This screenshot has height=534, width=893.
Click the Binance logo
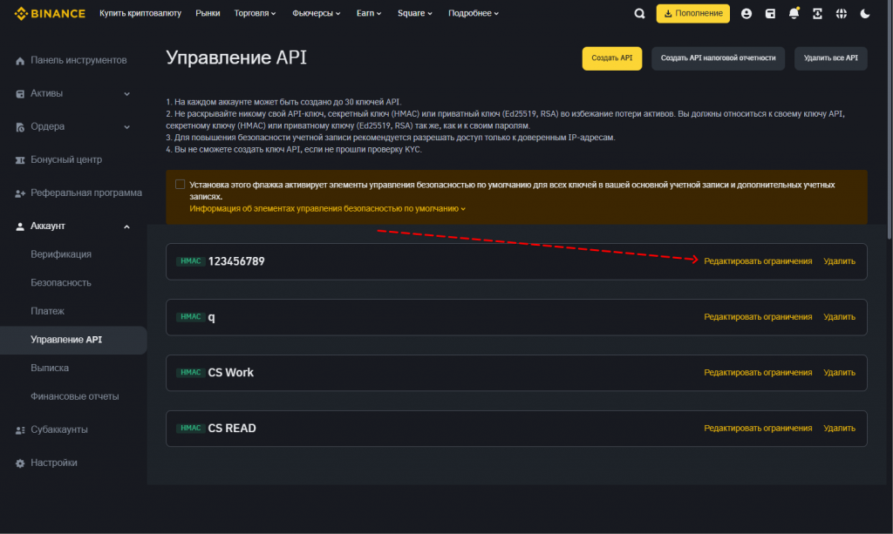[x=50, y=14]
